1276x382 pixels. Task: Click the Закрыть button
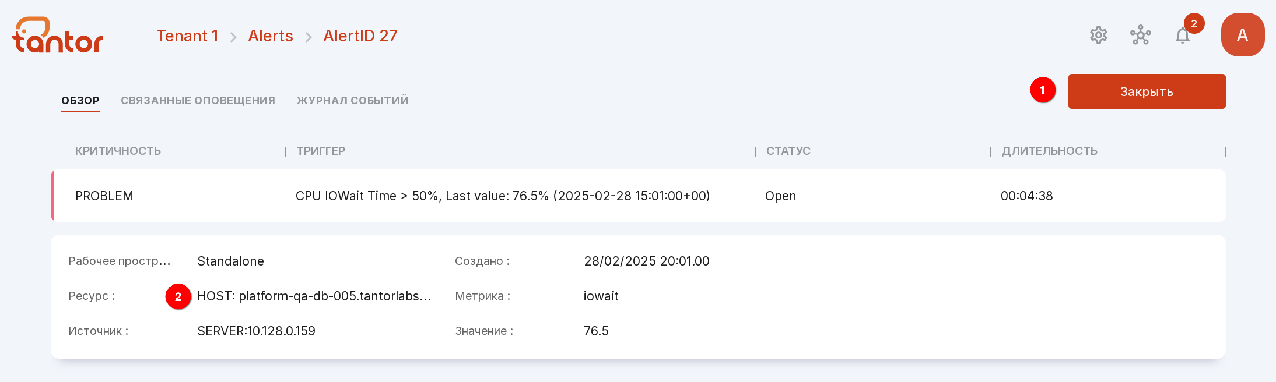[x=1146, y=91]
